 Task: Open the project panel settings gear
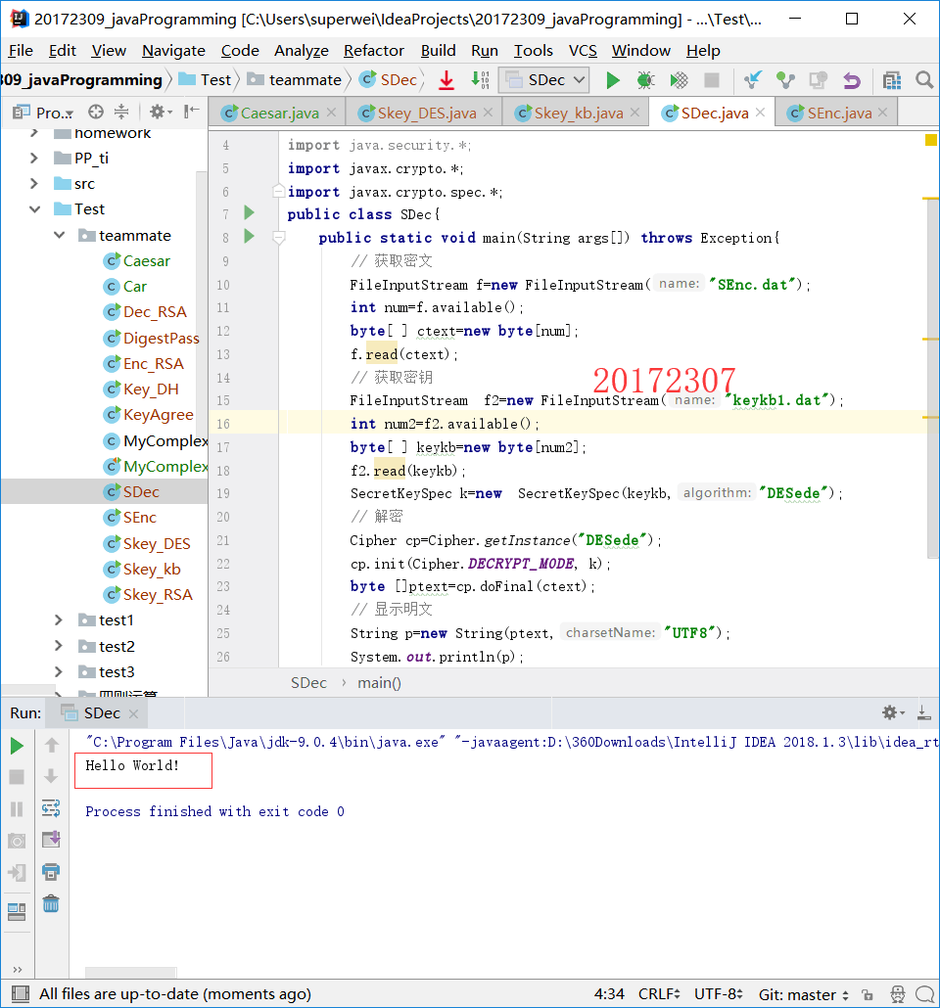point(160,112)
